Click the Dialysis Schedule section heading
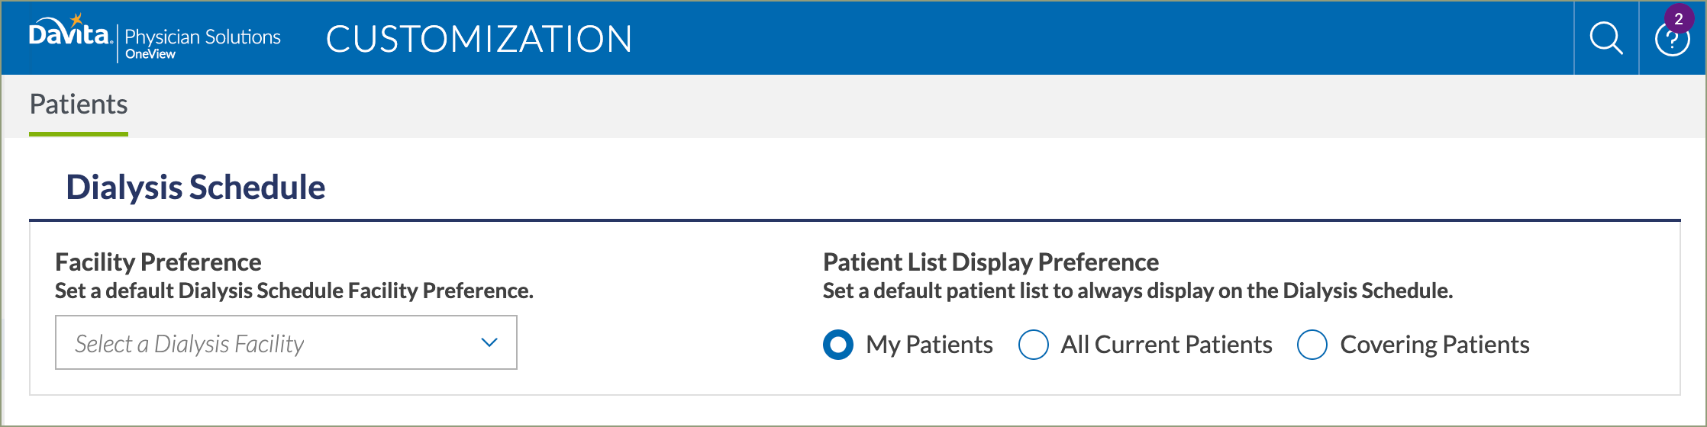Viewport: 1707px width, 427px height. [195, 188]
